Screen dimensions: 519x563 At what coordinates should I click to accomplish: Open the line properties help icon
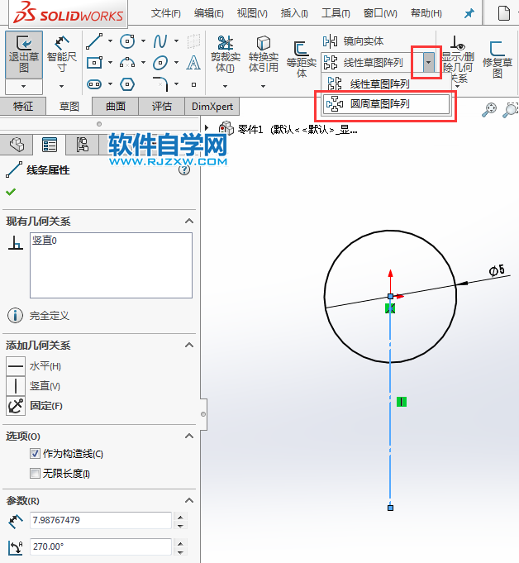coord(184,169)
